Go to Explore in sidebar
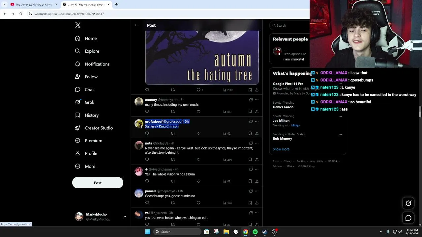The width and height of the screenshot is (422, 237). (x=87, y=51)
